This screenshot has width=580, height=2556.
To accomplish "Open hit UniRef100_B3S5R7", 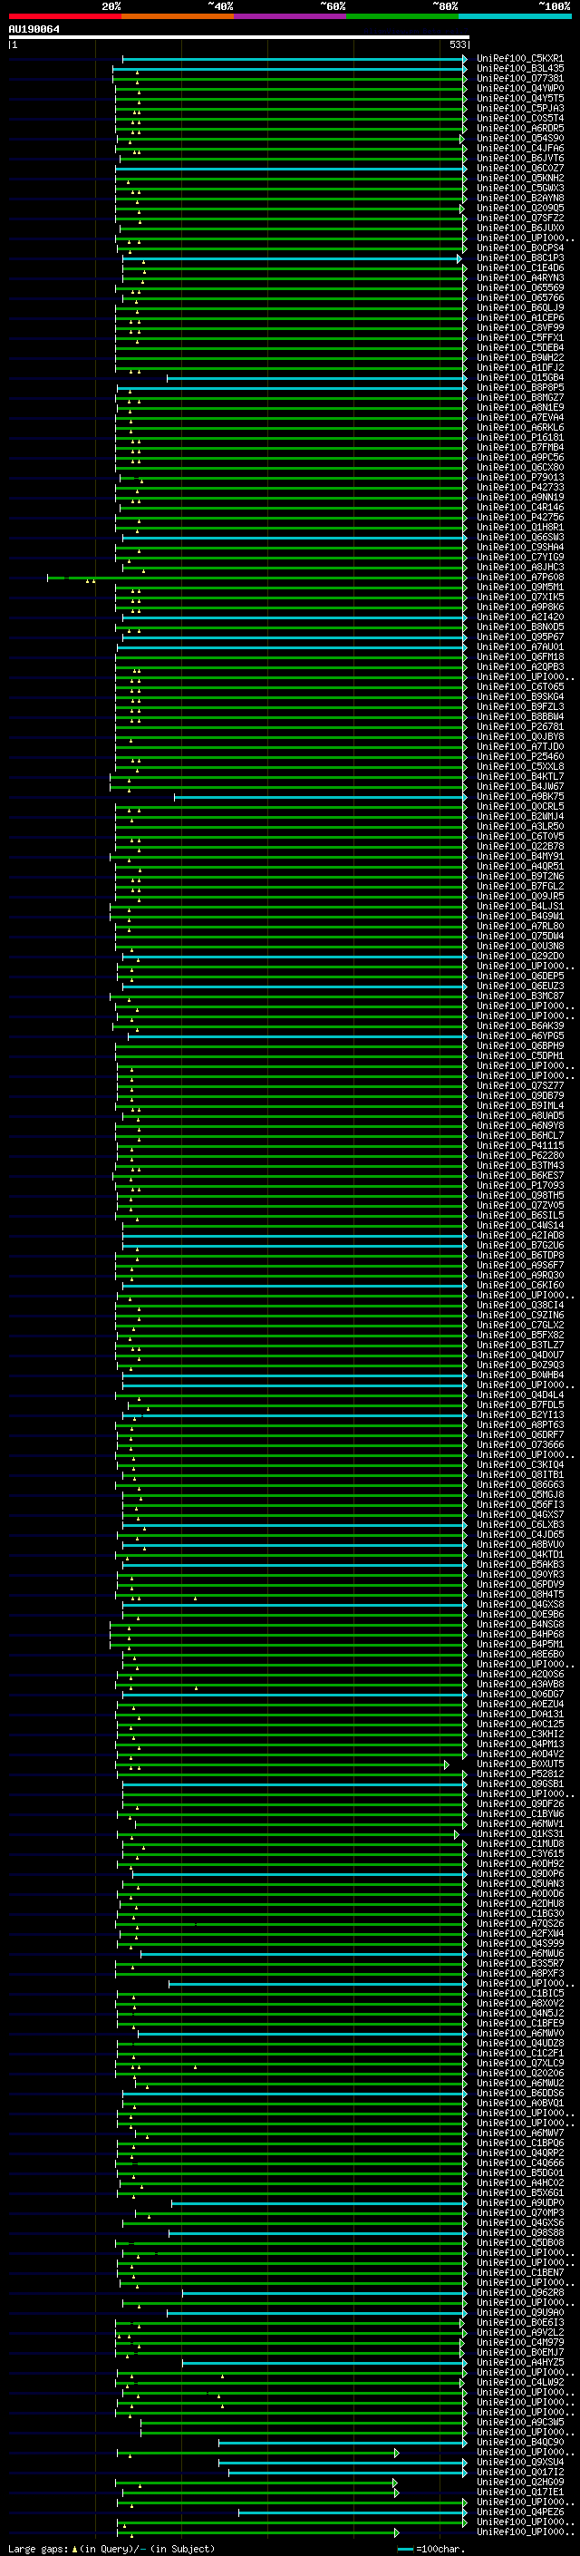I will coord(520,1964).
